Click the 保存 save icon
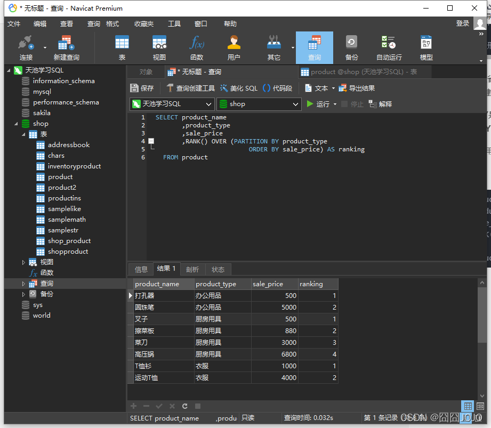The height and width of the screenshot is (428, 491). pyautogui.click(x=142, y=88)
